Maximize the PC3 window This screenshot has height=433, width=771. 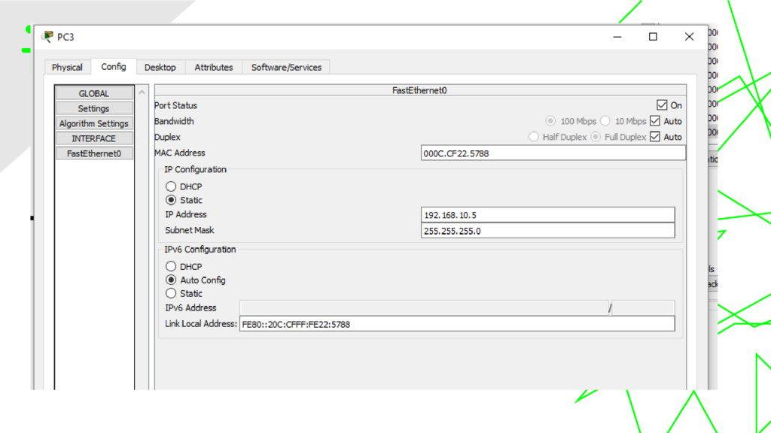(653, 37)
